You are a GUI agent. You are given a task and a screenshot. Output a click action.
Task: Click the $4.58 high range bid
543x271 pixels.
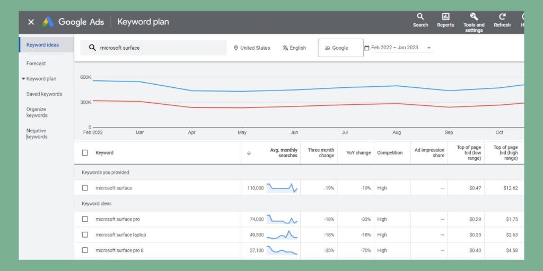point(512,250)
